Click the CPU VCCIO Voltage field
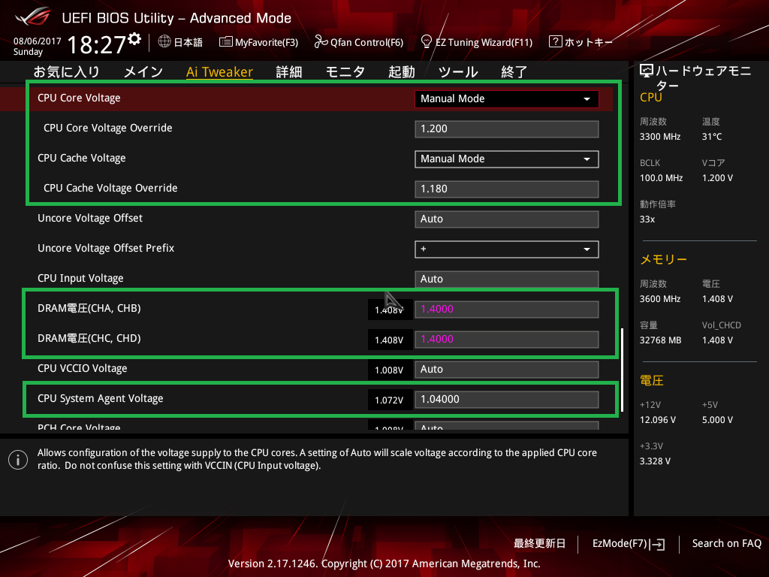 [x=507, y=370]
